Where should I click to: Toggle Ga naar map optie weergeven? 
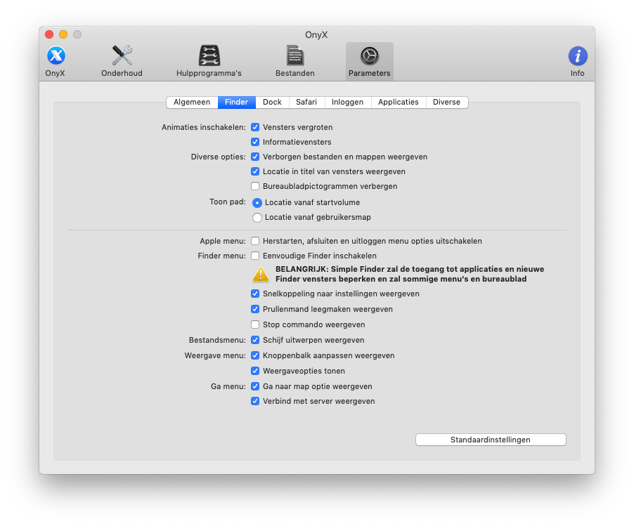[x=255, y=386]
